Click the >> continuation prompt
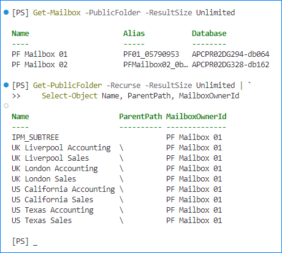The image size is (282, 253). pos(16,96)
